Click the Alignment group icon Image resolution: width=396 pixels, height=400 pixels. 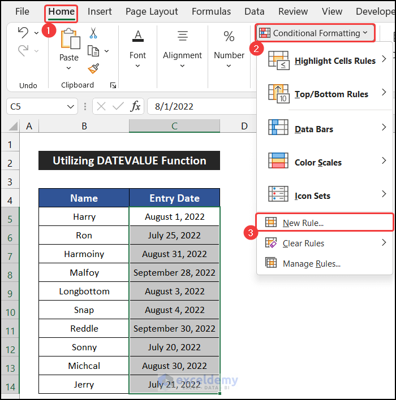coord(183,36)
